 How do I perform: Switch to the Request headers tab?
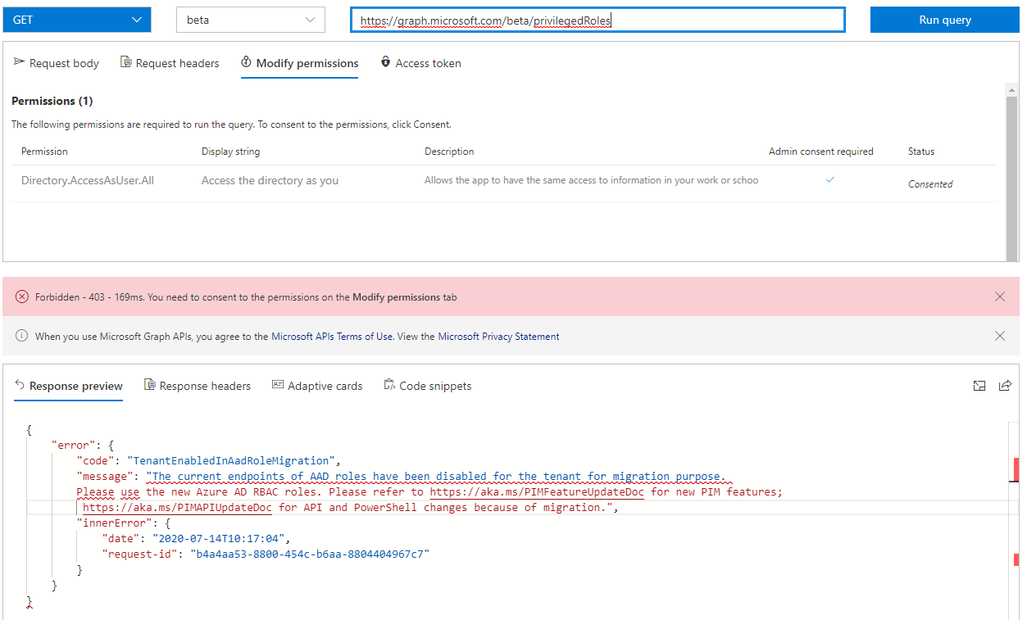click(170, 63)
